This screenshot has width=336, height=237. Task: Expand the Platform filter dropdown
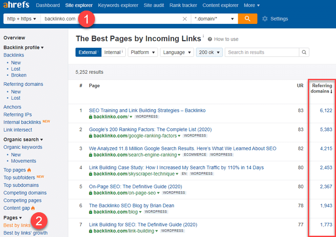pos(142,52)
